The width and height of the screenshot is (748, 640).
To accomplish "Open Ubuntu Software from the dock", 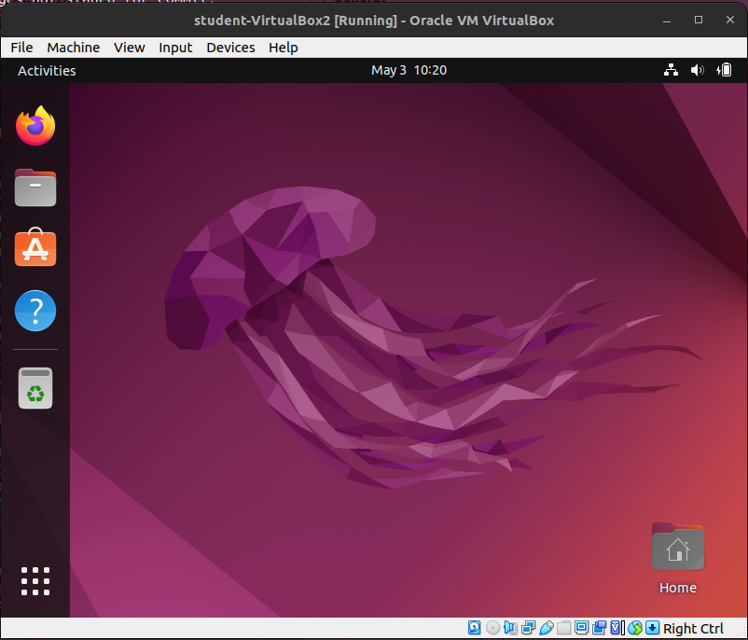I will 35,248.
